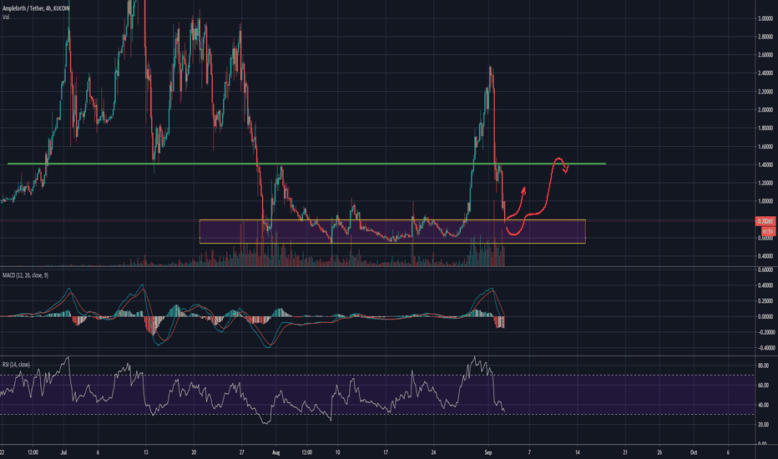This screenshot has width=778, height=459.
Task: Click the 20 date label on the time axis
Action: [x=194, y=452]
